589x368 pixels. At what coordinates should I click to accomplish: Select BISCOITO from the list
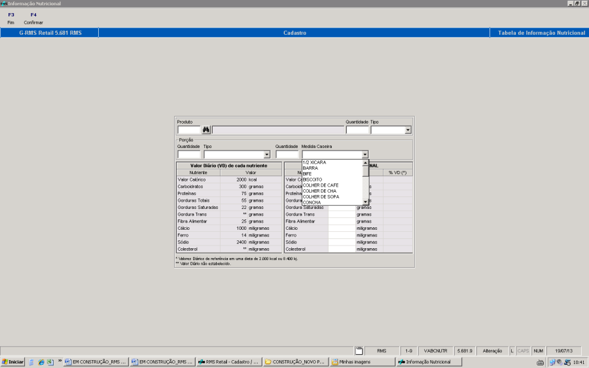coord(332,179)
